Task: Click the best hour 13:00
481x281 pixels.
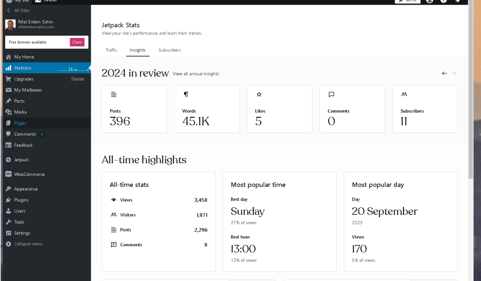Action: (243, 249)
